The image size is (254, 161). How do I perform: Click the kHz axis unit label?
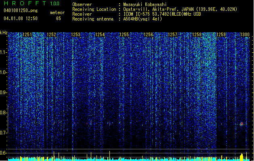[4, 33]
